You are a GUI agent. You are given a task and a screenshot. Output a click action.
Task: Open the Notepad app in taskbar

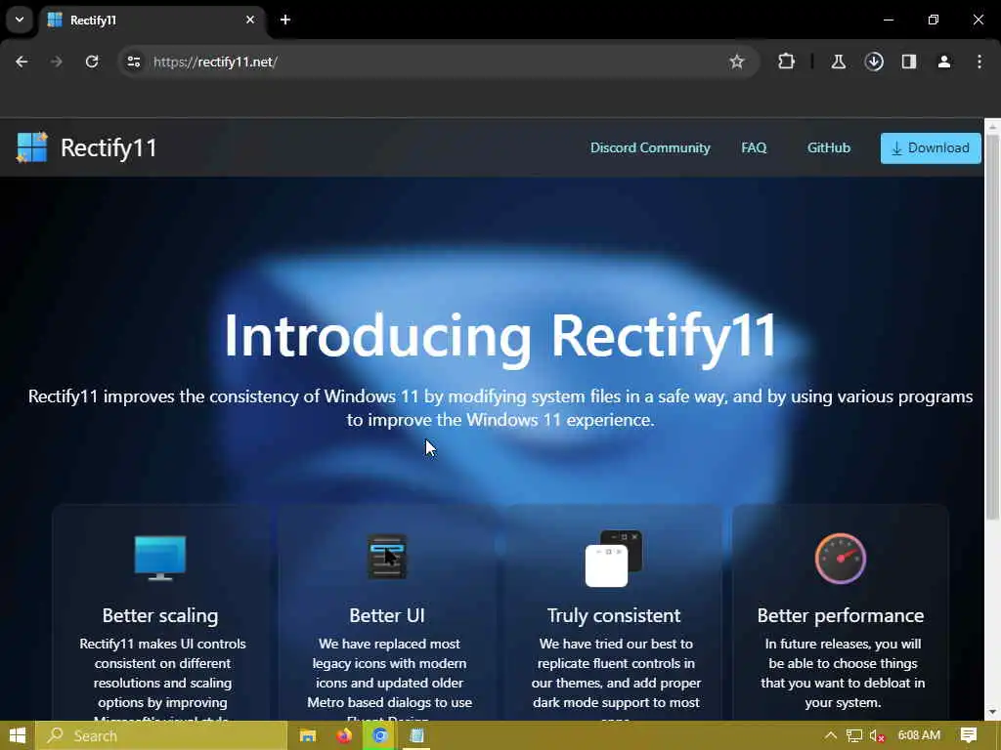tap(416, 735)
